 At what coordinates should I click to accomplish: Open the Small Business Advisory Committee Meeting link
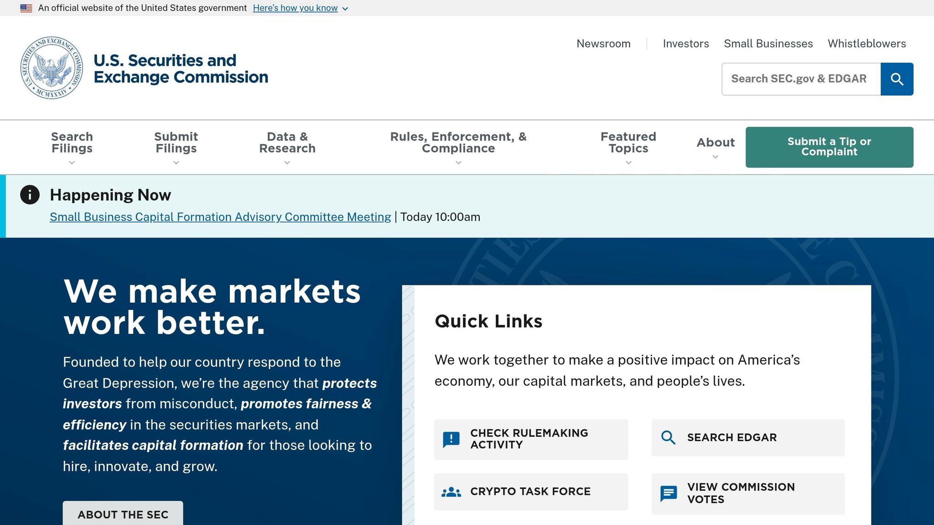pyautogui.click(x=220, y=217)
